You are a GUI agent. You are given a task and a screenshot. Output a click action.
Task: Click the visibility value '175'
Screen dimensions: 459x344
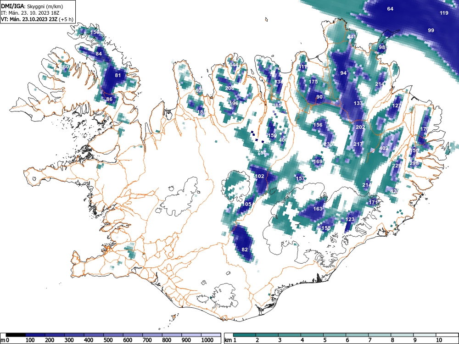(313, 82)
